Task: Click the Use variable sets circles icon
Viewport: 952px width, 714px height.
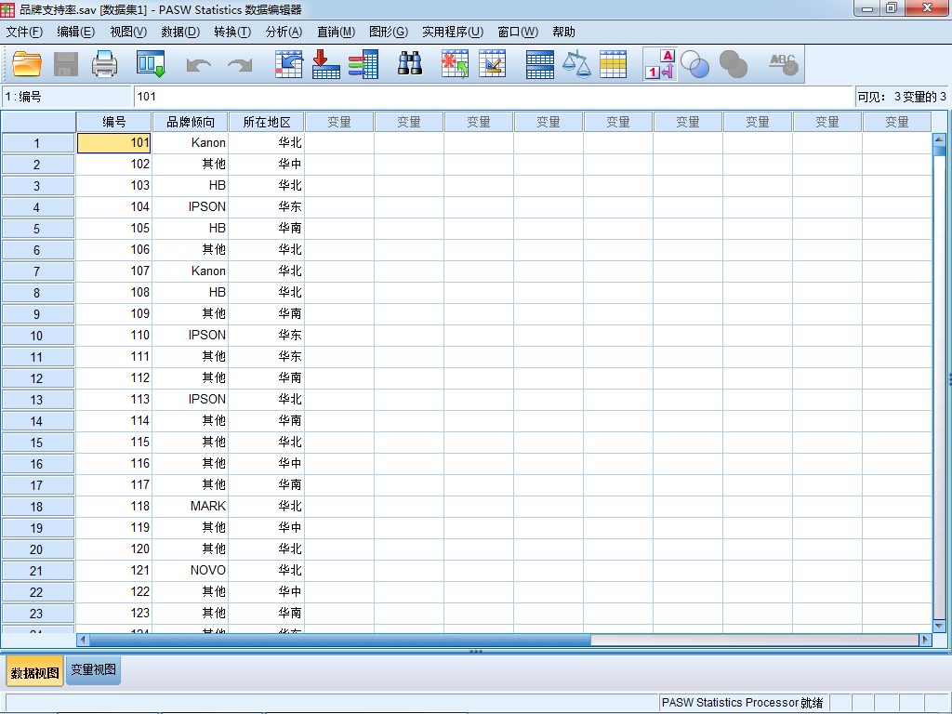Action: click(694, 64)
